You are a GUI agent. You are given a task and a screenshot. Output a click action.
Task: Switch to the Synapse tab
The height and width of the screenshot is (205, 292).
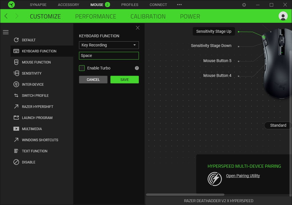(x=38, y=5)
